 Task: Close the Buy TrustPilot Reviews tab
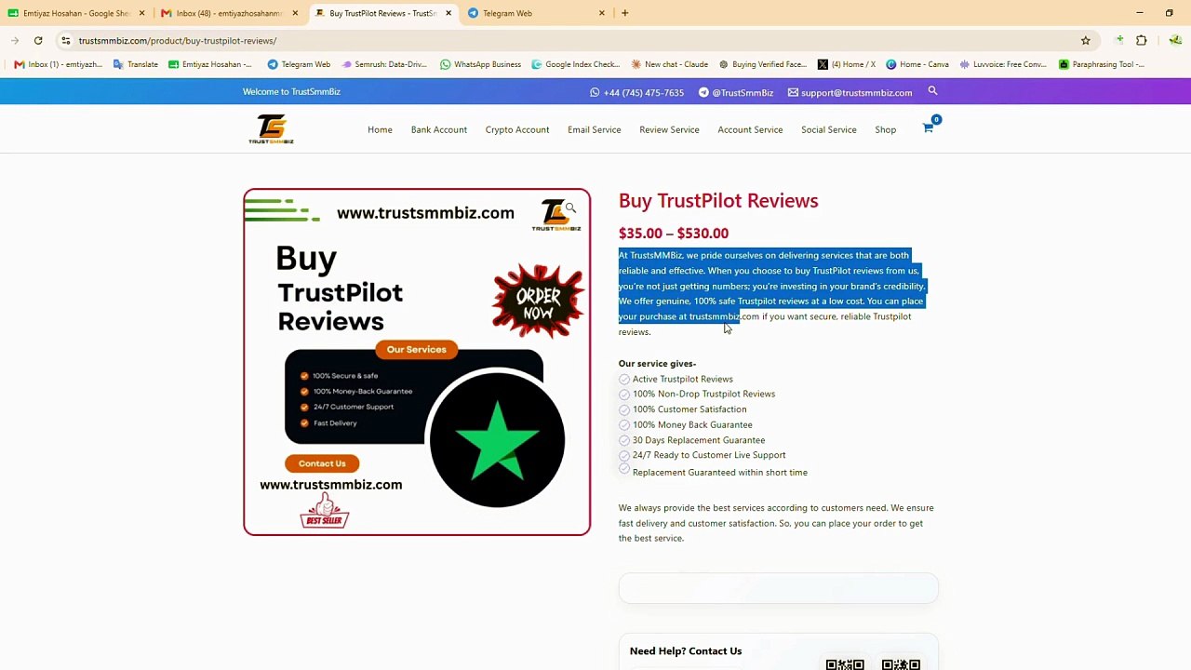[x=448, y=13]
